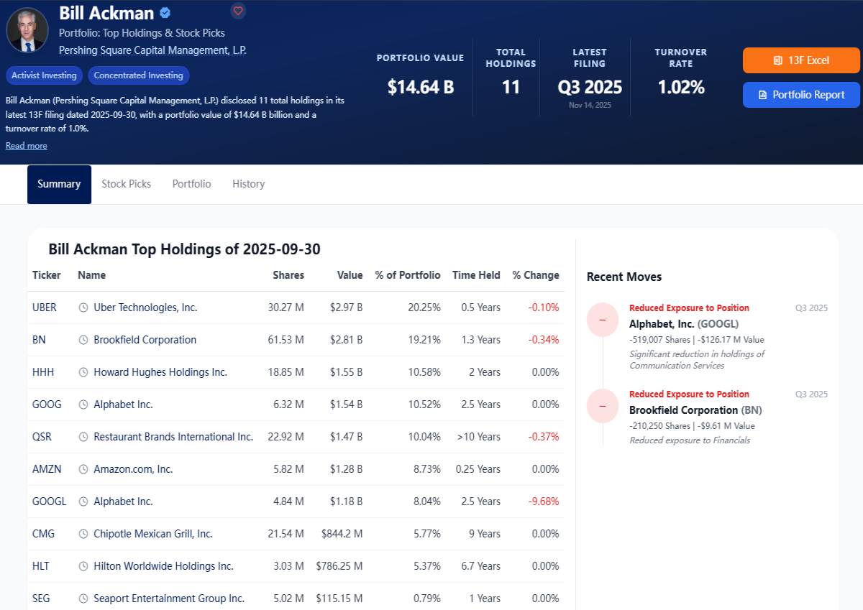863x610 pixels.
Task: Click the Uber Technologies, Inc. name
Action: coord(145,308)
